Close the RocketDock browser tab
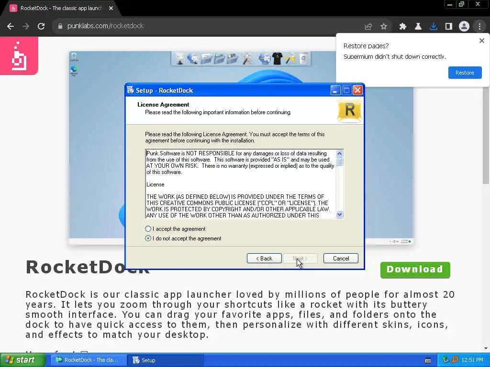490x367 pixels. (111, 9)
